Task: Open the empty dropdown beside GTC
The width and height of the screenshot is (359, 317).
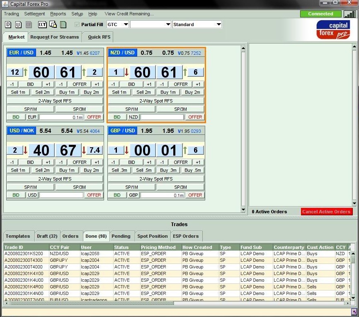Action: click(x=150, y=24)
